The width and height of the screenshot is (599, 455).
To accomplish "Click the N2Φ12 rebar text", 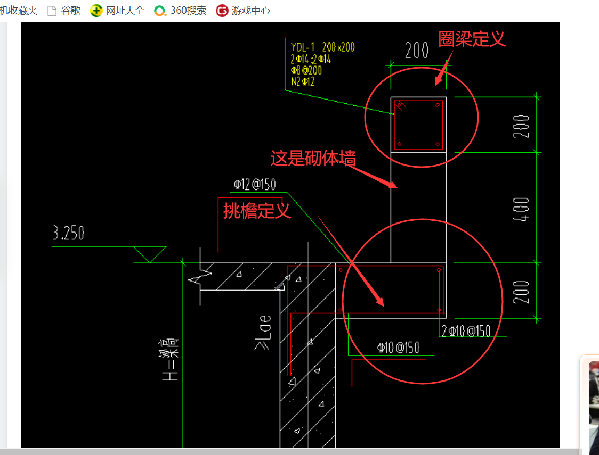I will 303,81.
